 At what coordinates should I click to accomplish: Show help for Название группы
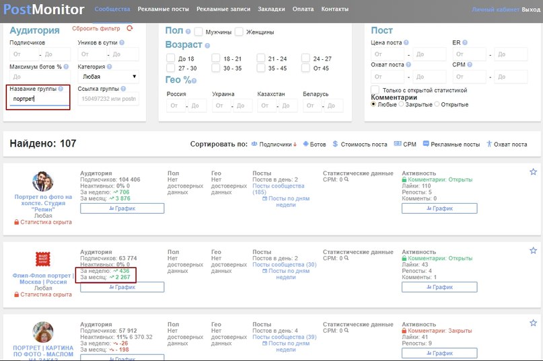pos(61,89)
